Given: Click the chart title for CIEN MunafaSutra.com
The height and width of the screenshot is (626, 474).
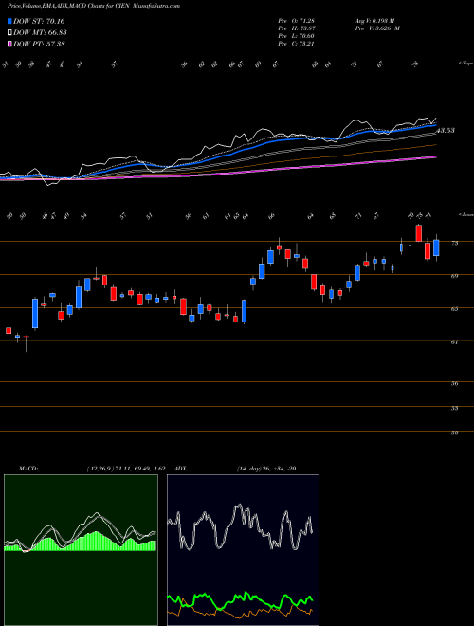Looking at the screenshot, I should (x=93, y=6).
